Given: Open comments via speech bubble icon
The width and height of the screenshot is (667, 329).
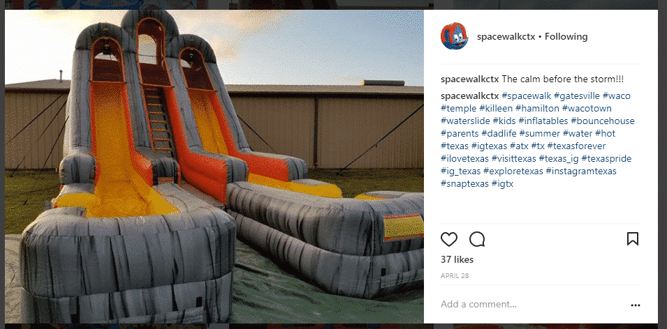Looking at the screenshot, I should pos(477,239).
